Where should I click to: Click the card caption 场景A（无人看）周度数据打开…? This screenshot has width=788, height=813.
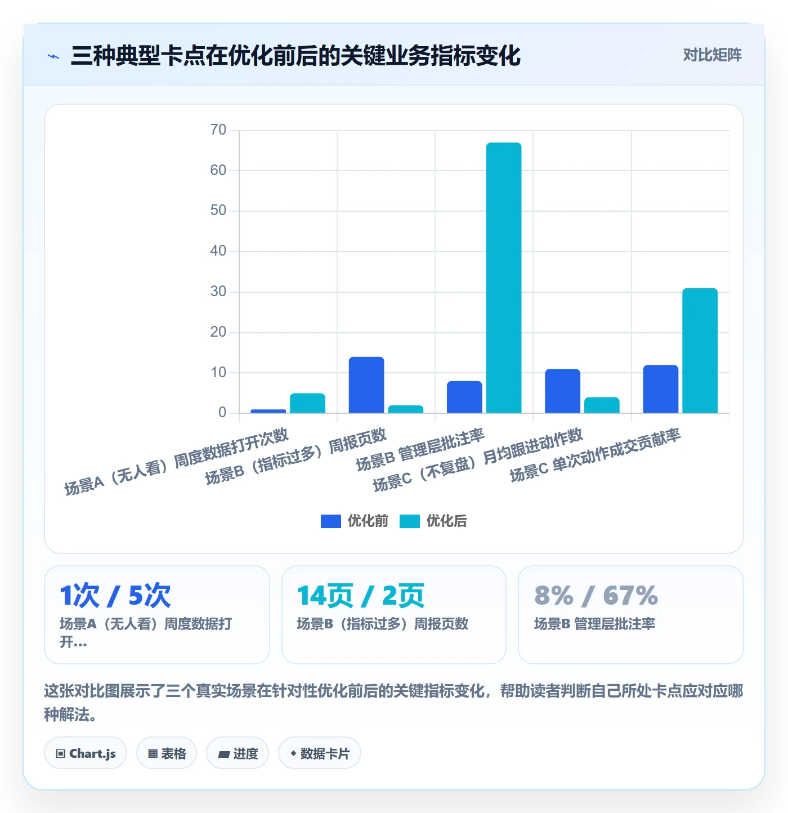146,633
